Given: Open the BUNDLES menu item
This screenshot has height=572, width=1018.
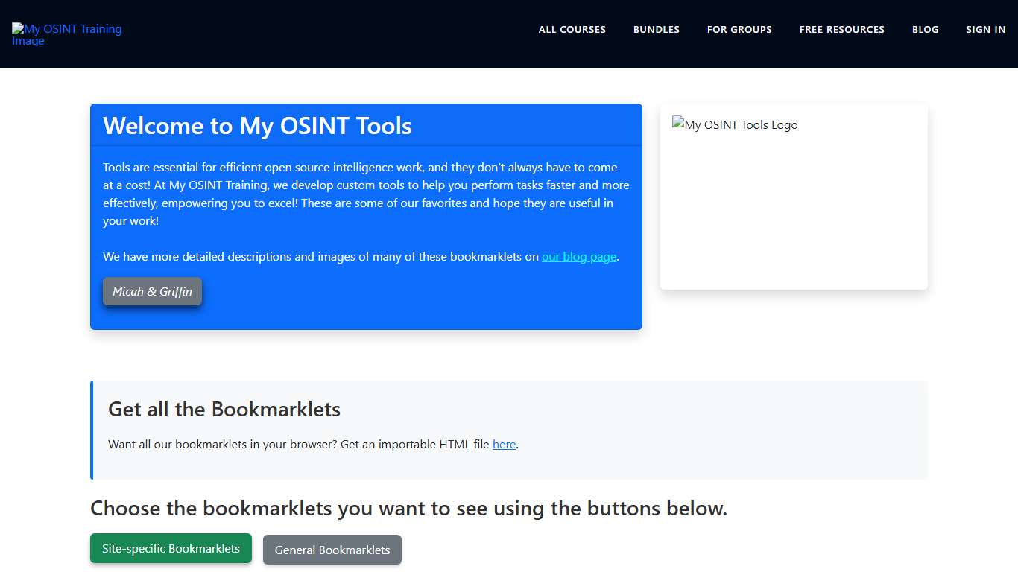Looking at the screenshot, I should [x=656, y=29].
